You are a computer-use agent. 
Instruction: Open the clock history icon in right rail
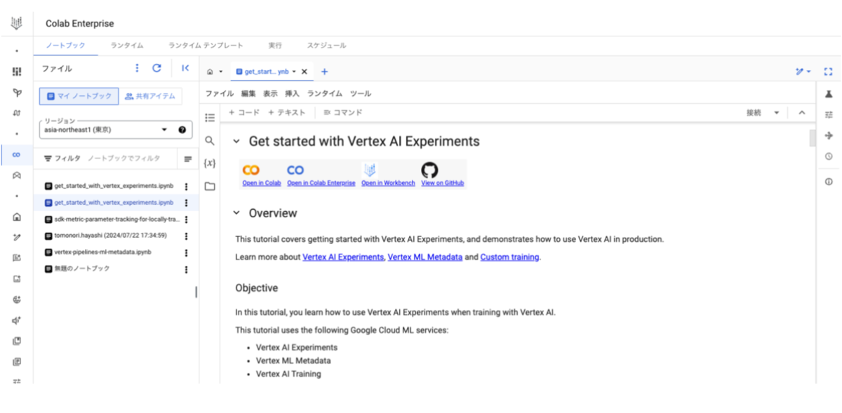coord(829,156)
